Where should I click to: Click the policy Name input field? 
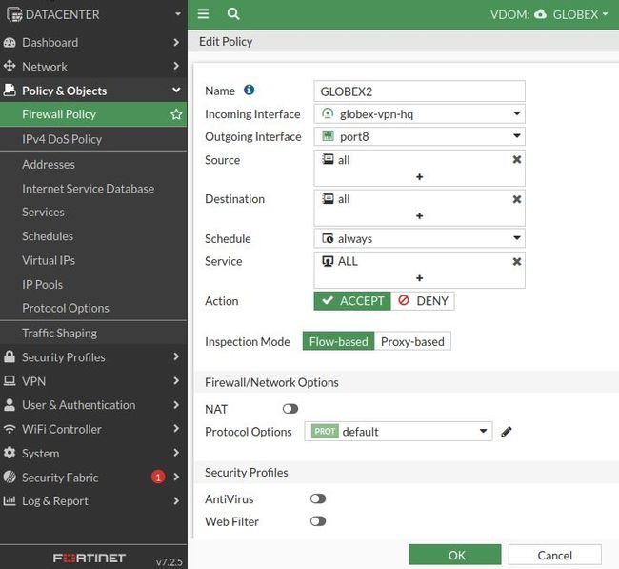420,91
